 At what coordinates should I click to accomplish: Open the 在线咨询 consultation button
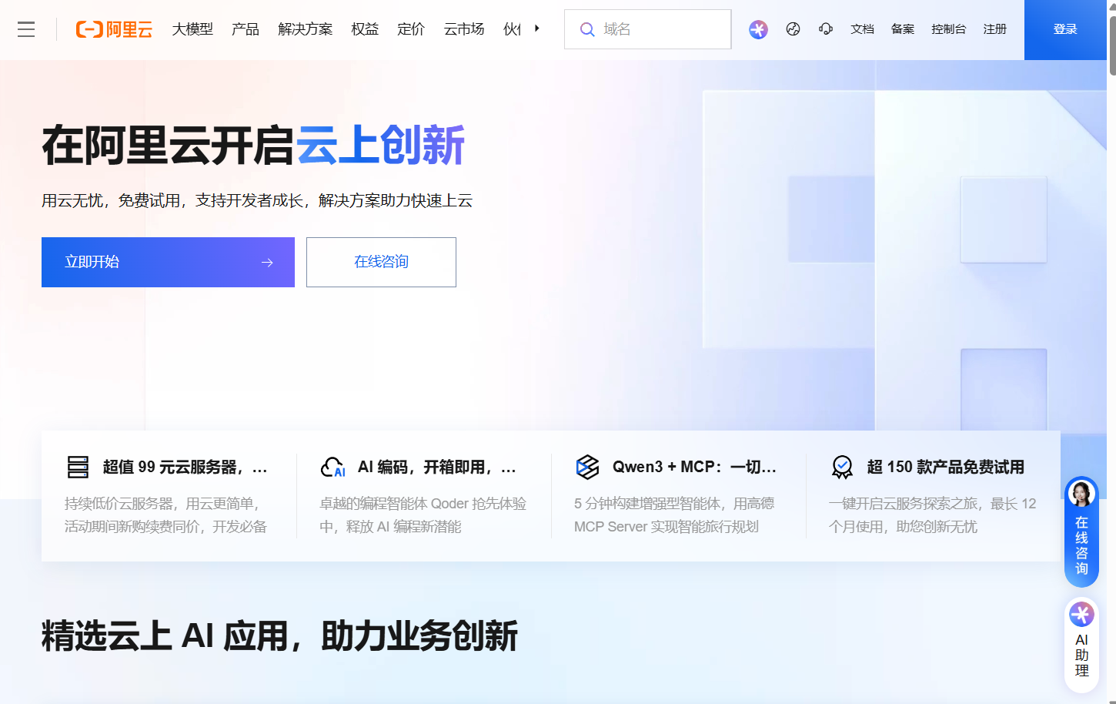coord(381,262)
